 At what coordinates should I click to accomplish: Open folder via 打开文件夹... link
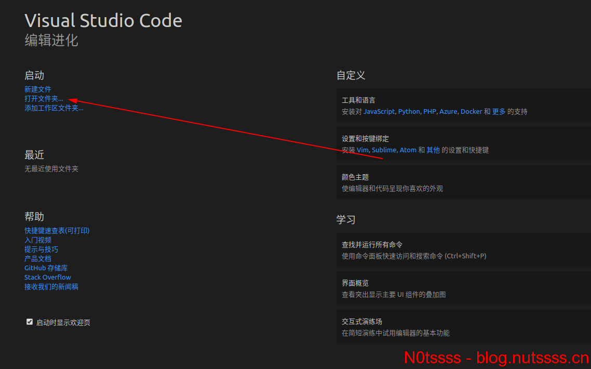pyautogui.click(x=44, y=99)
